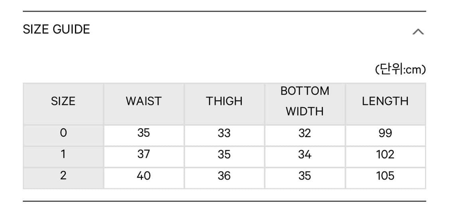Click thigh value 33 for size 0
This screenshot has height=211, width=449.
click(x=224, y=133)
